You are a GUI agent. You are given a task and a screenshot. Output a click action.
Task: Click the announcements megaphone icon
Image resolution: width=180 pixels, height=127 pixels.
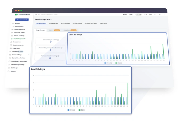click(145, 15)
